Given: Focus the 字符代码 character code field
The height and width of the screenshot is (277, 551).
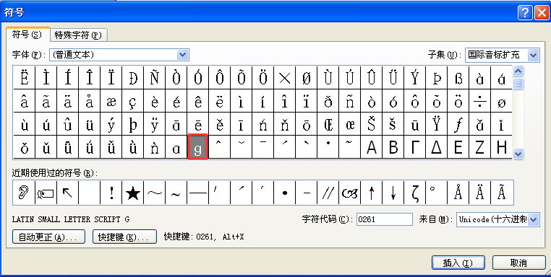Looking at the screenshot, I should [x=385, y=219].
